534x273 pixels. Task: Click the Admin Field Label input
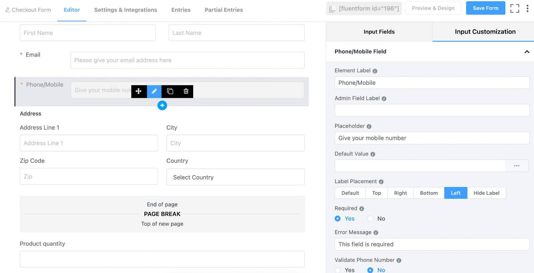click(x=432, y=110)
